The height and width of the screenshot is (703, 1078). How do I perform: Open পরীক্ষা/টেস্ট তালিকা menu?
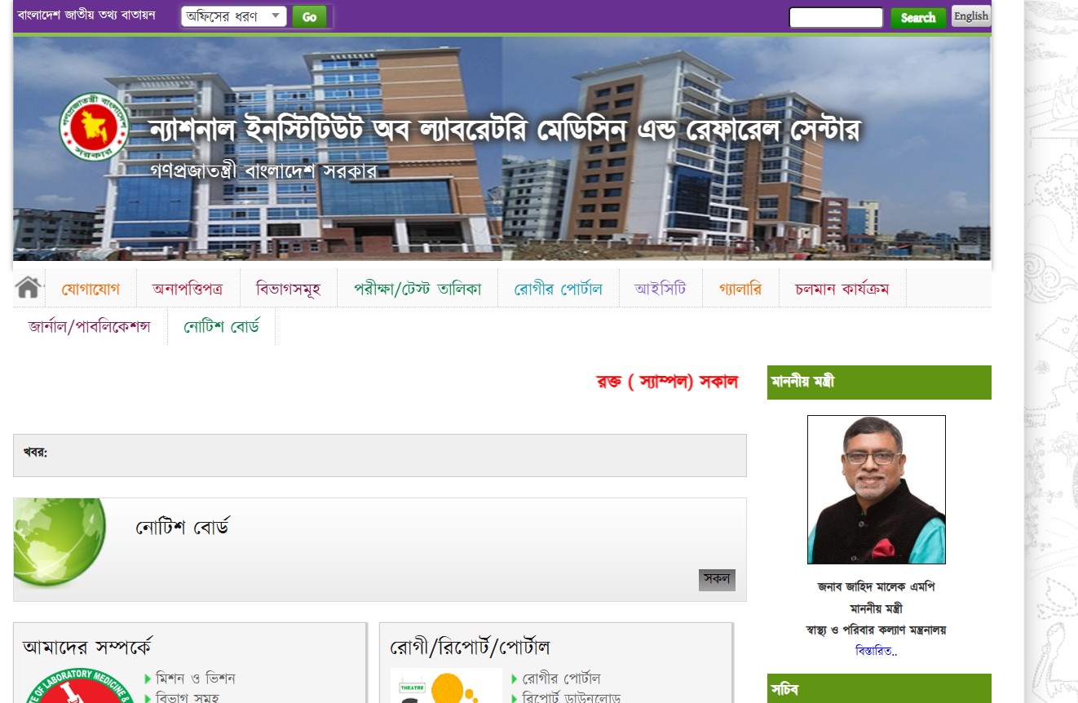pos(418,289)
